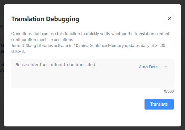Select the Translation Debugging heading
This screenshot has width=185, height=130.
coord(45,19)
